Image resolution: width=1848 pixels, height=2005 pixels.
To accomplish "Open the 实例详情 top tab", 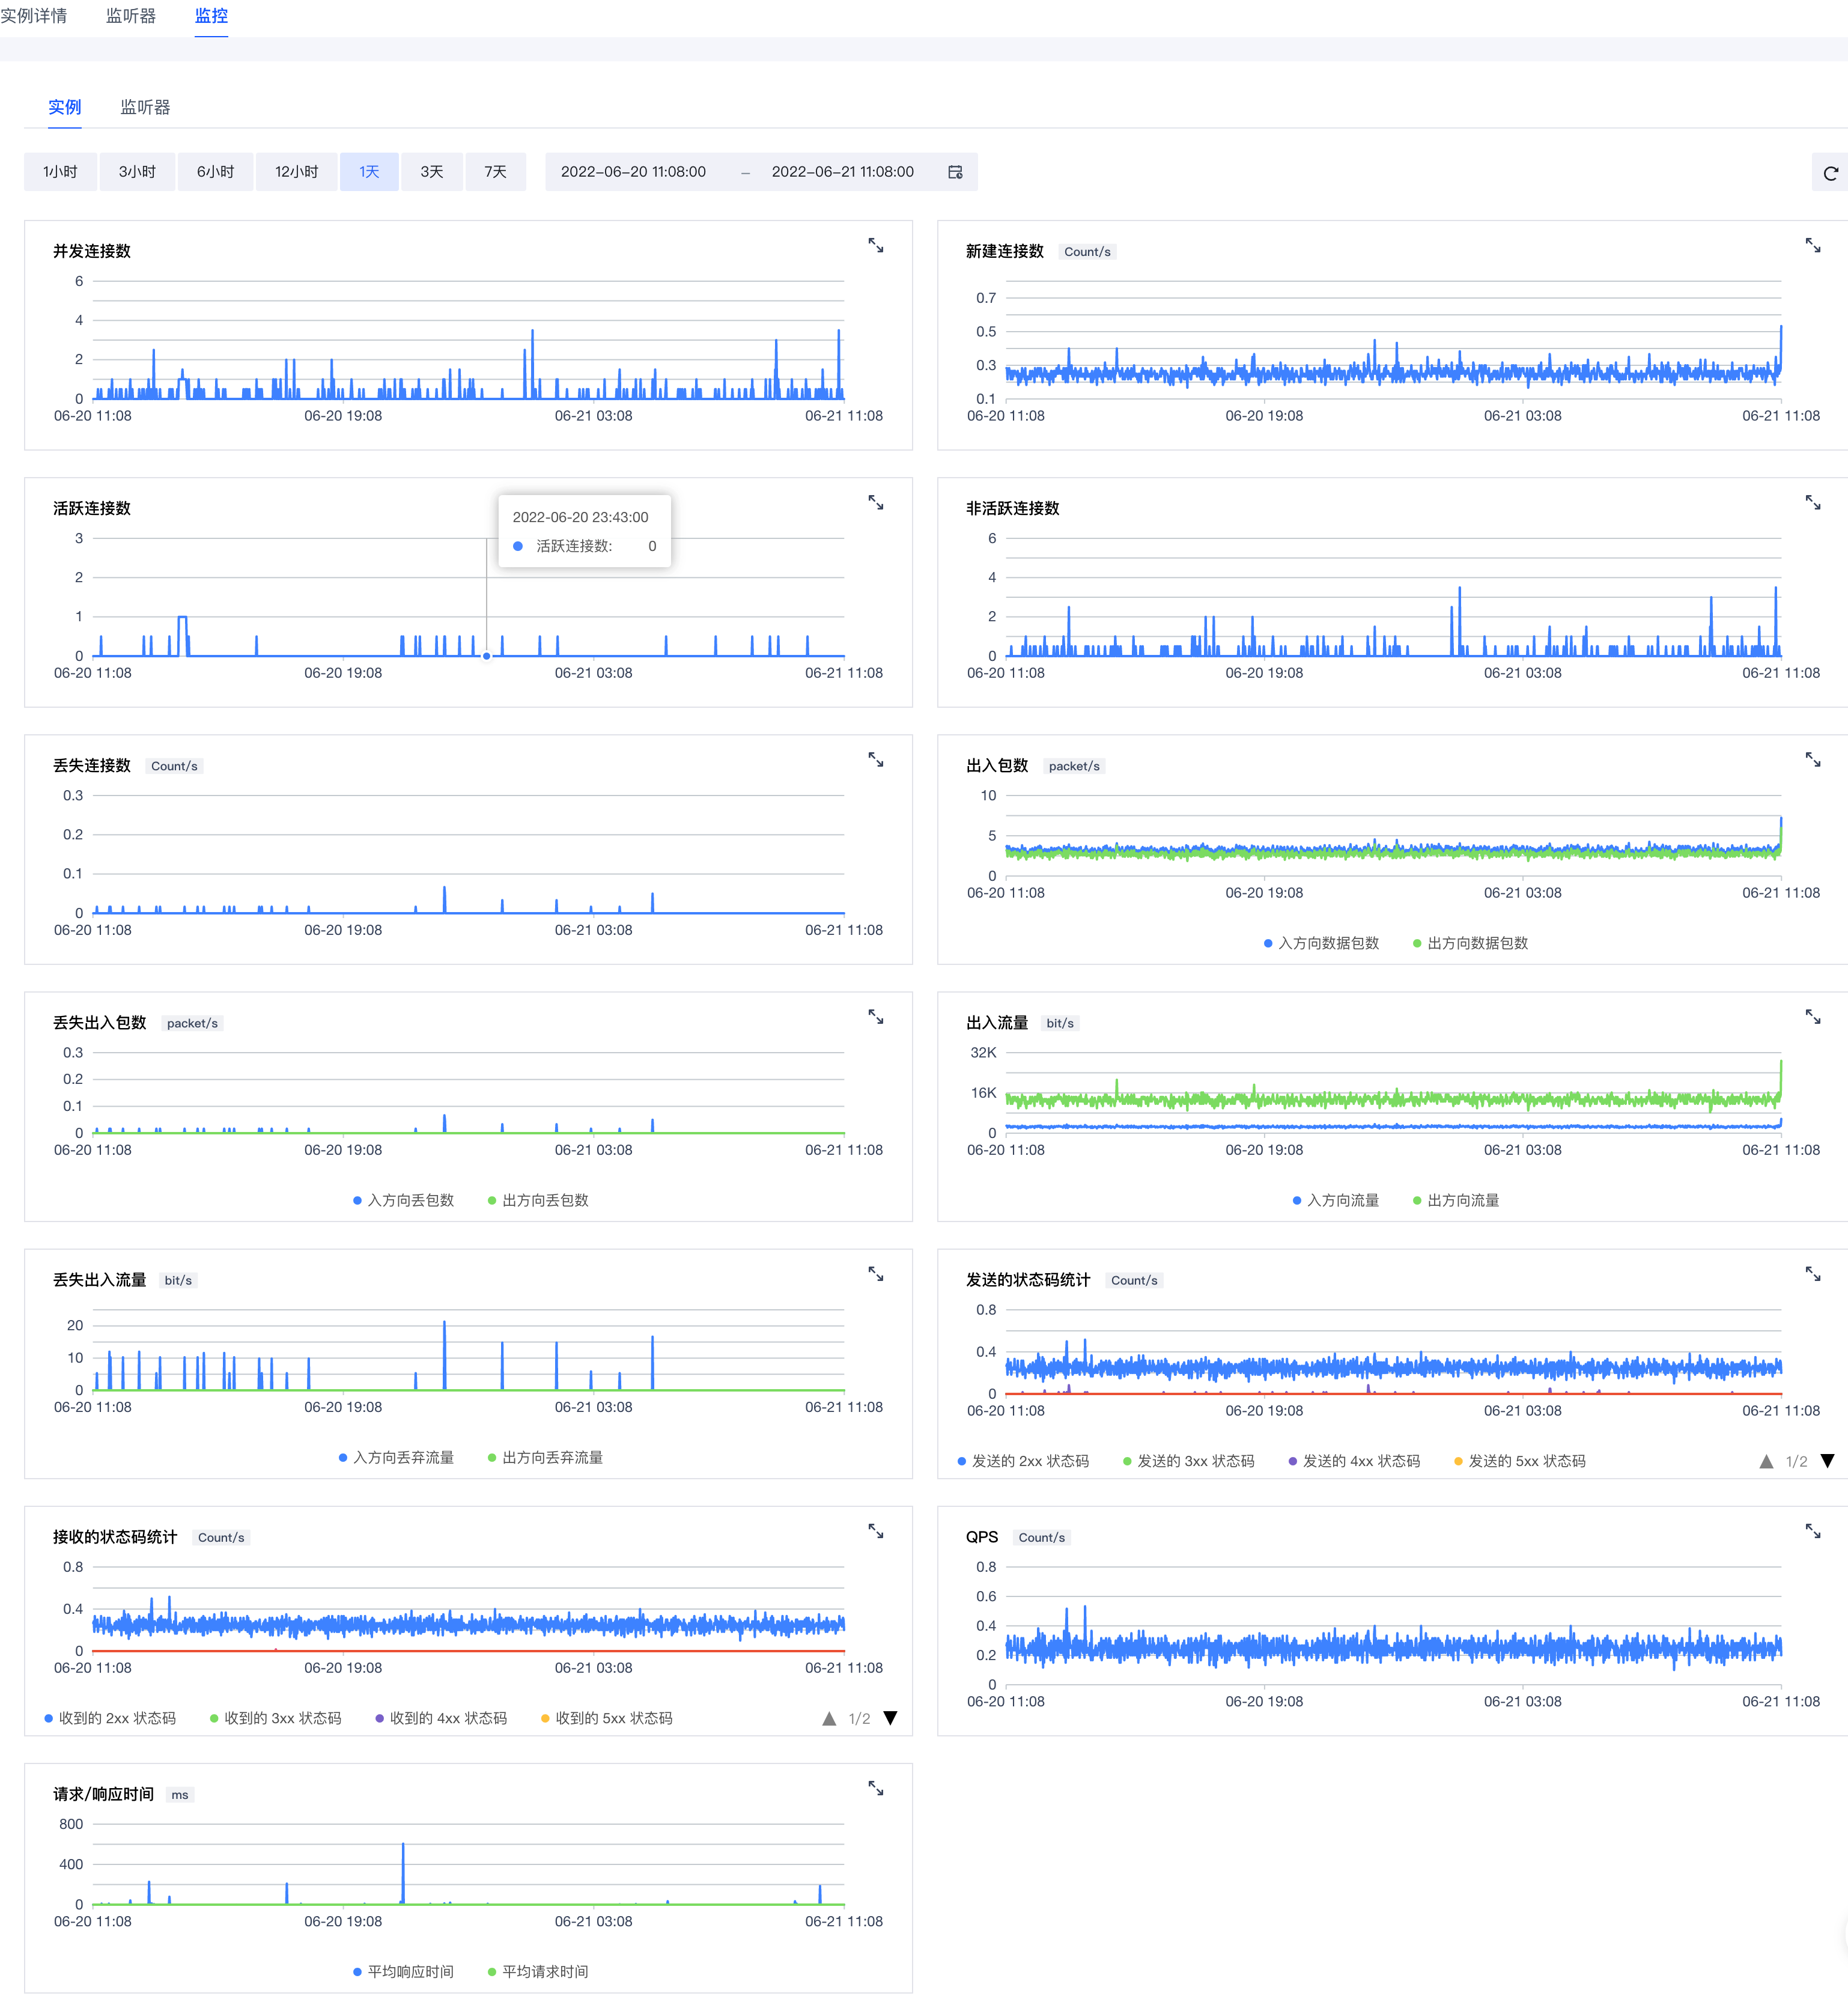I will tap(34, 16).
